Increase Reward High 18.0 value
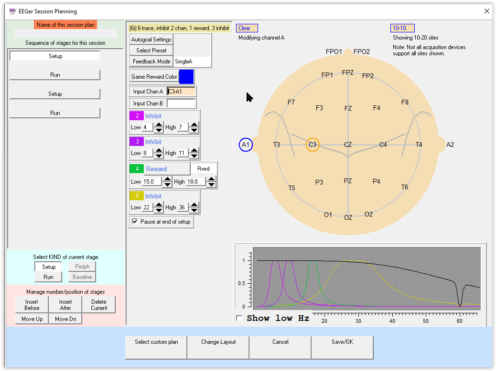Viewport: 496px width, 371px height. point(211,179)
